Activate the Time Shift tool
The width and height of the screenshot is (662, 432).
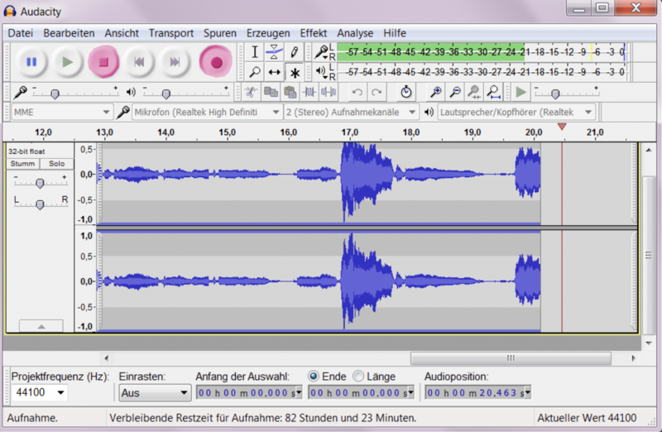pos(274,72)
